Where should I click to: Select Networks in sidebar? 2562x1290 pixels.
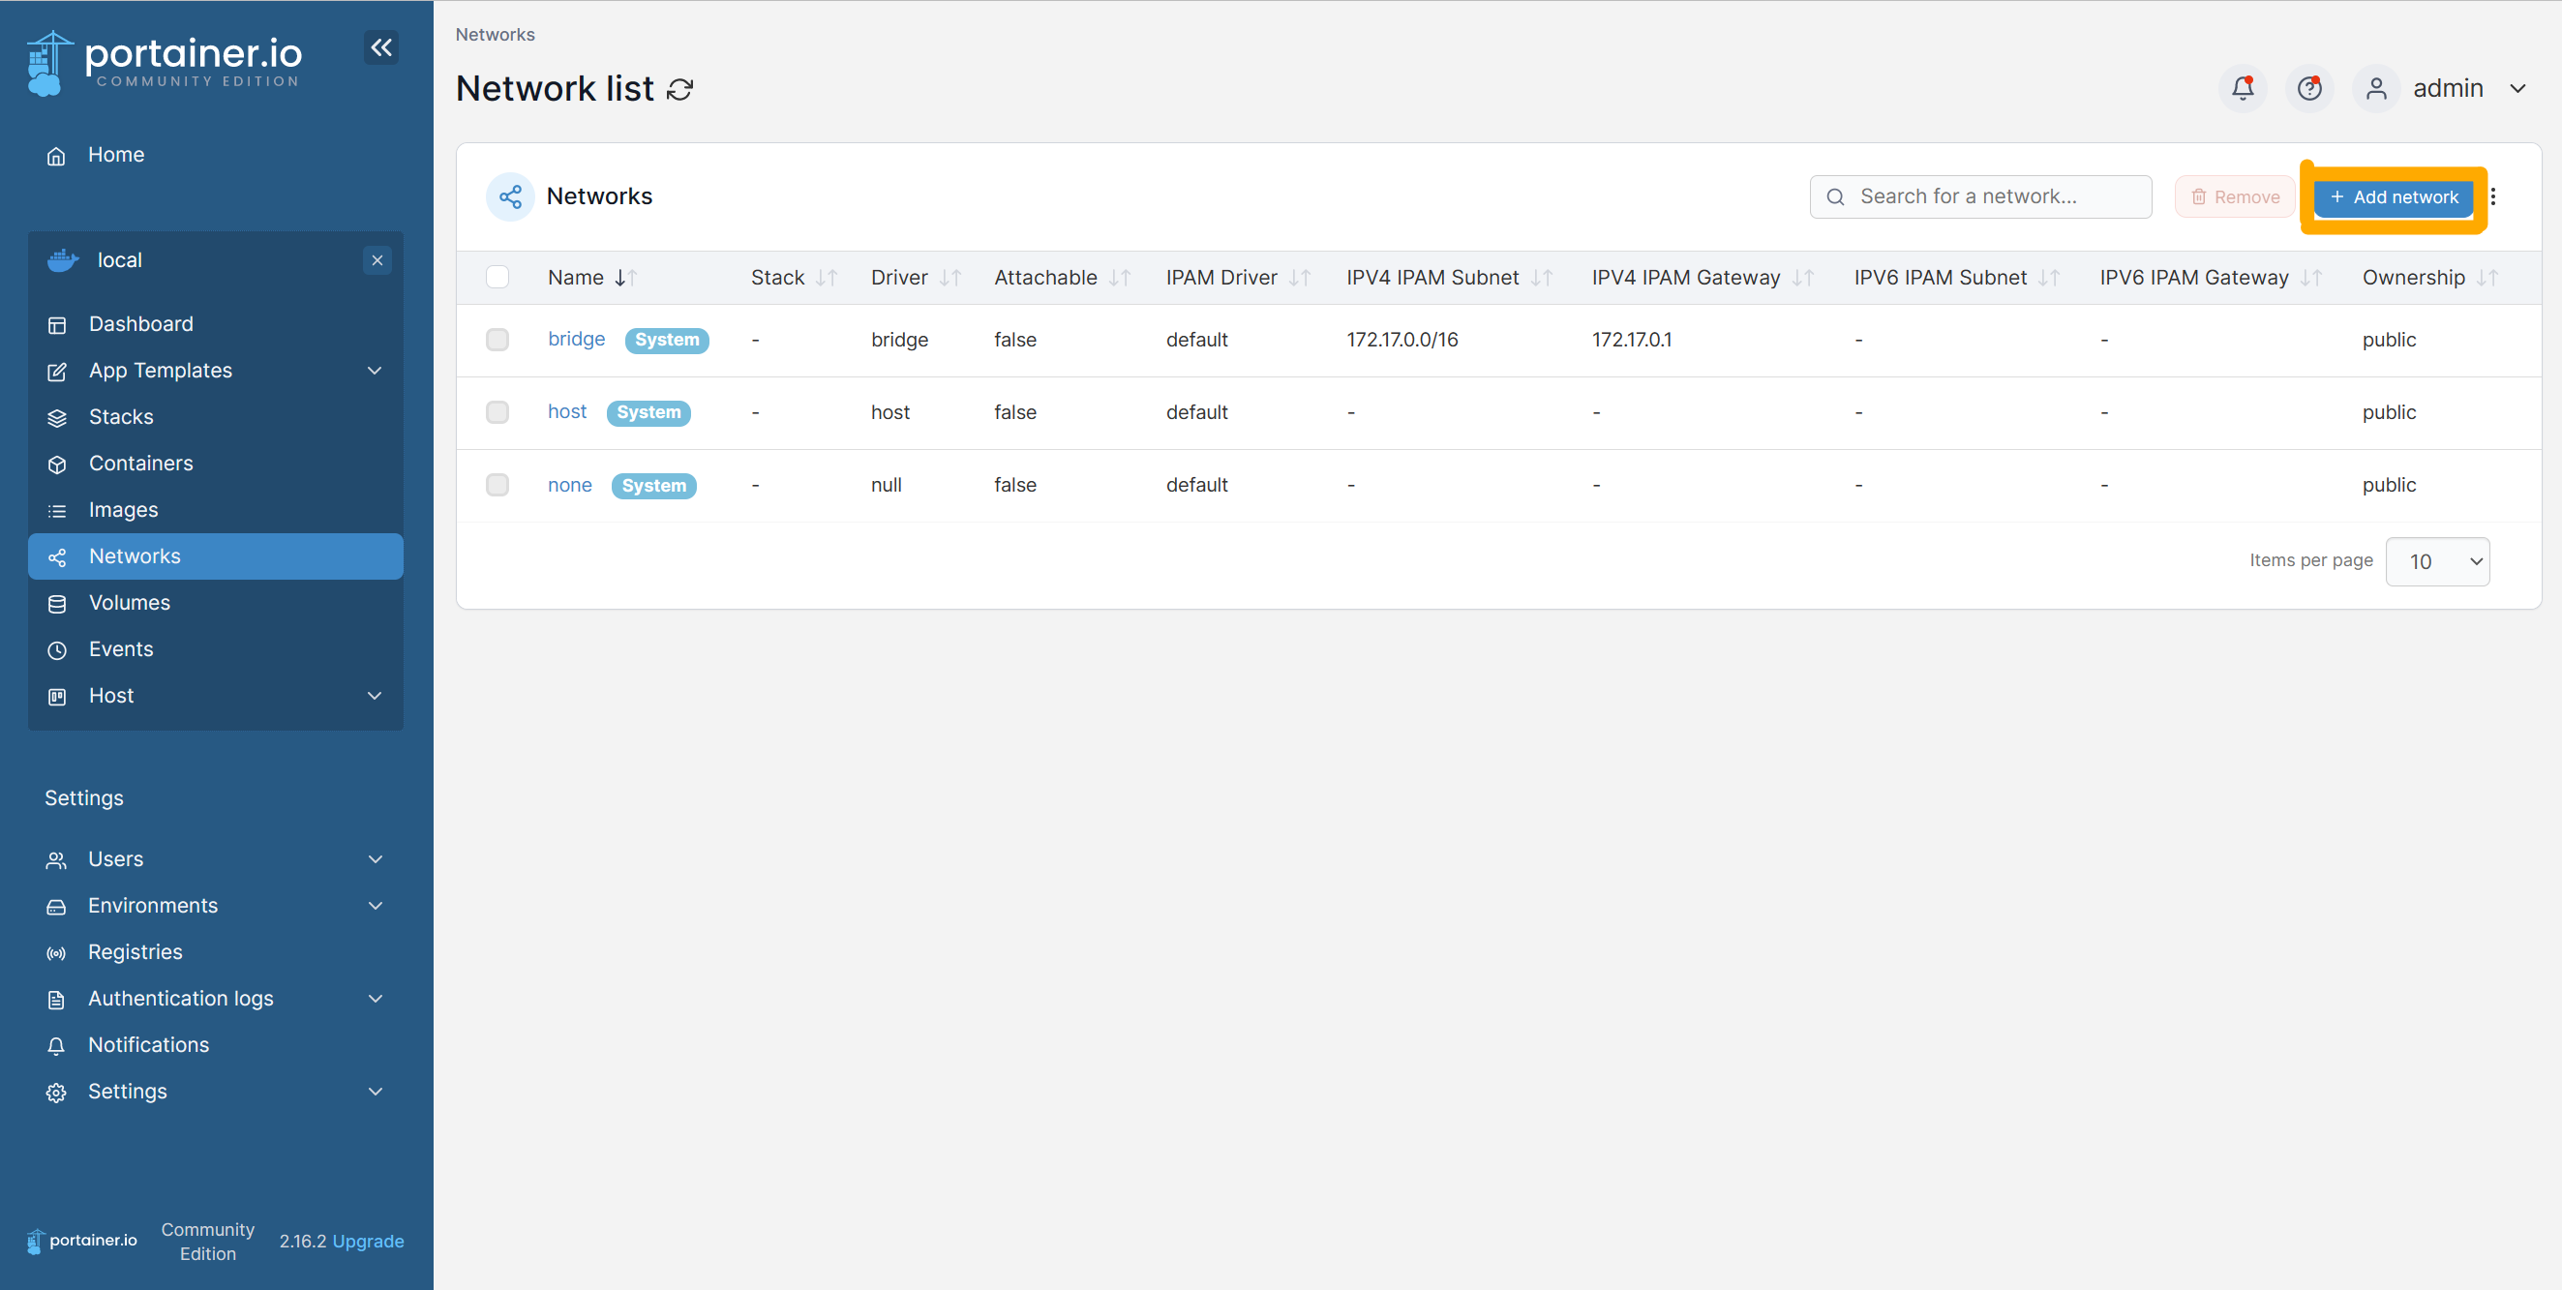point(216,557)
